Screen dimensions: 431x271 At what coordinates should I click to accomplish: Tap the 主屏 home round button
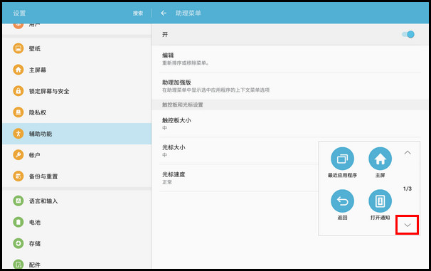click(381, 159)
